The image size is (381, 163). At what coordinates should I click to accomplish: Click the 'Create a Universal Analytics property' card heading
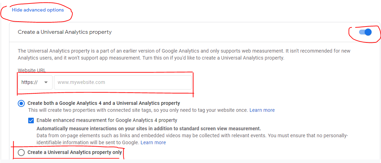coord(65,32)
